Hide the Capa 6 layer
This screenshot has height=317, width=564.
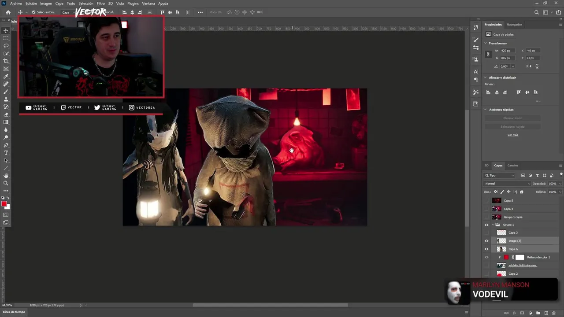pos(486,249)
